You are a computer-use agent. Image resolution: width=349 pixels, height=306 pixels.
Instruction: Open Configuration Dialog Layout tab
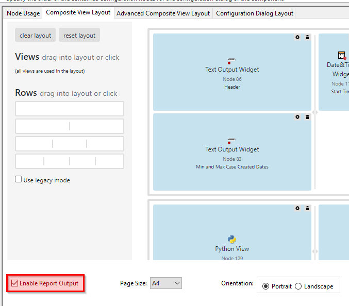pyautogui.click(x=255, y=13)
